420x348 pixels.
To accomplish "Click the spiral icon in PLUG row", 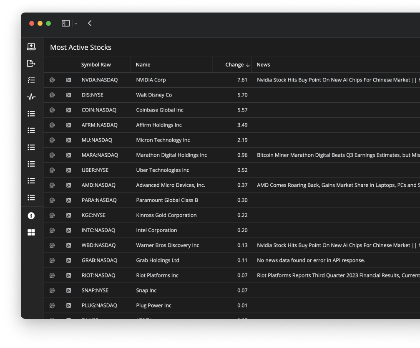I will [52, 305].
